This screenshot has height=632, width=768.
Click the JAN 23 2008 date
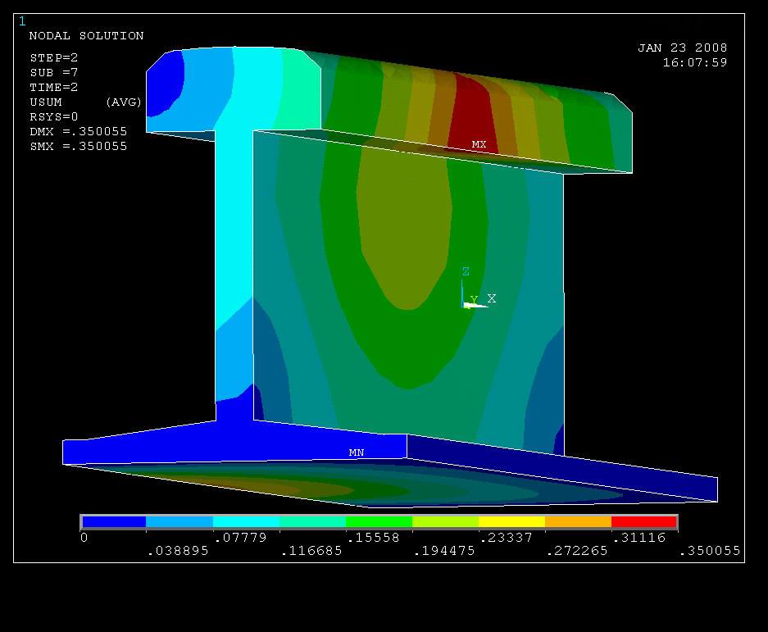pos(682,48)
